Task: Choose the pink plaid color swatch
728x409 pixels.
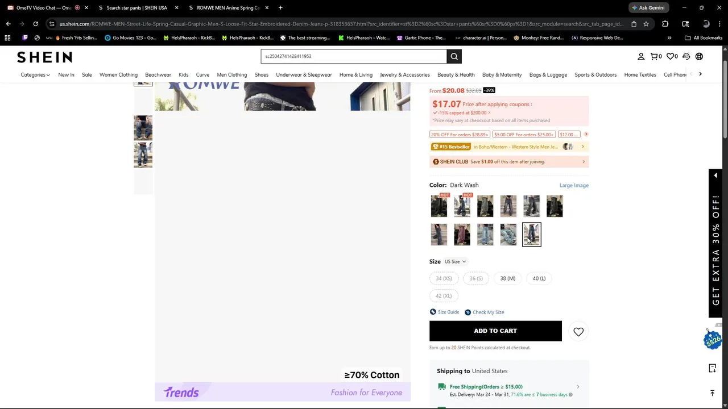Action: point(462,235)
